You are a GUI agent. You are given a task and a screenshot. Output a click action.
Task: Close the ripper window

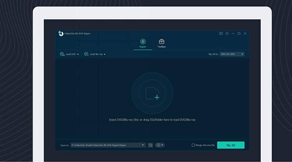(x=245, y=33)
